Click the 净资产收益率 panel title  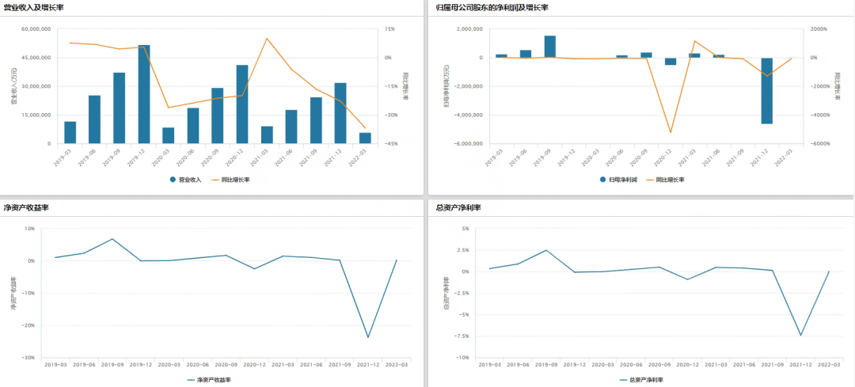click(x=26, y=207)
